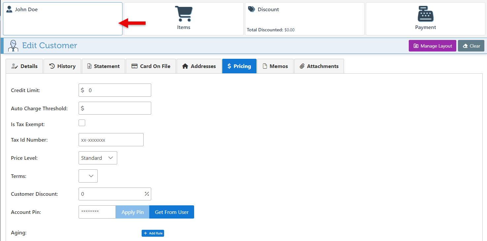Screen dimensions: 487x241
Task: Click Get From User button
Action: tap(172, 212)
